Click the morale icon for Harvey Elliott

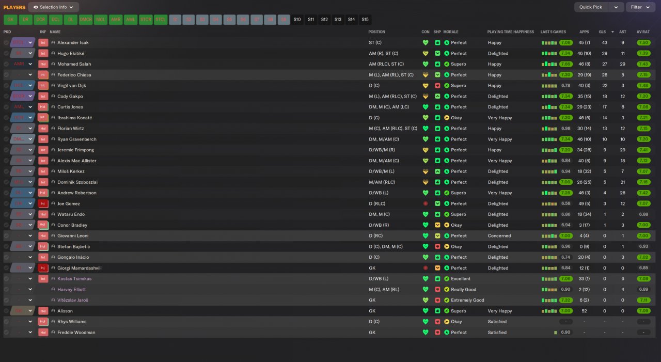click(447, 290)
